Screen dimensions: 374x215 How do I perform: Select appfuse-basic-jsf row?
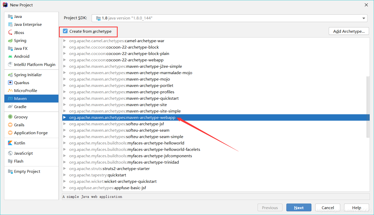pyautogui.click(x=216, y=188)
